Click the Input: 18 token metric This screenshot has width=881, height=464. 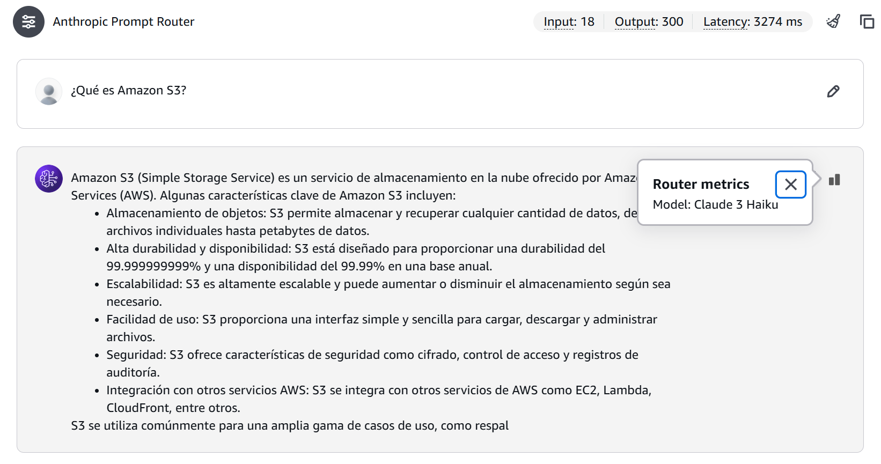(569, 21)
